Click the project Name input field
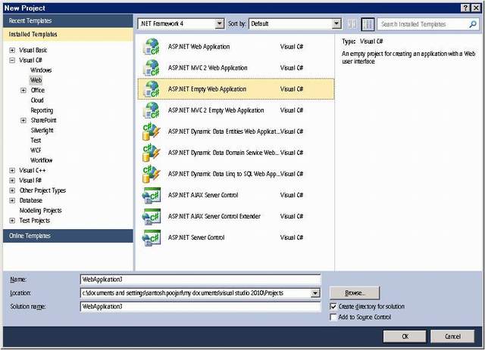 pyautogui.click(x=200, y=280)
